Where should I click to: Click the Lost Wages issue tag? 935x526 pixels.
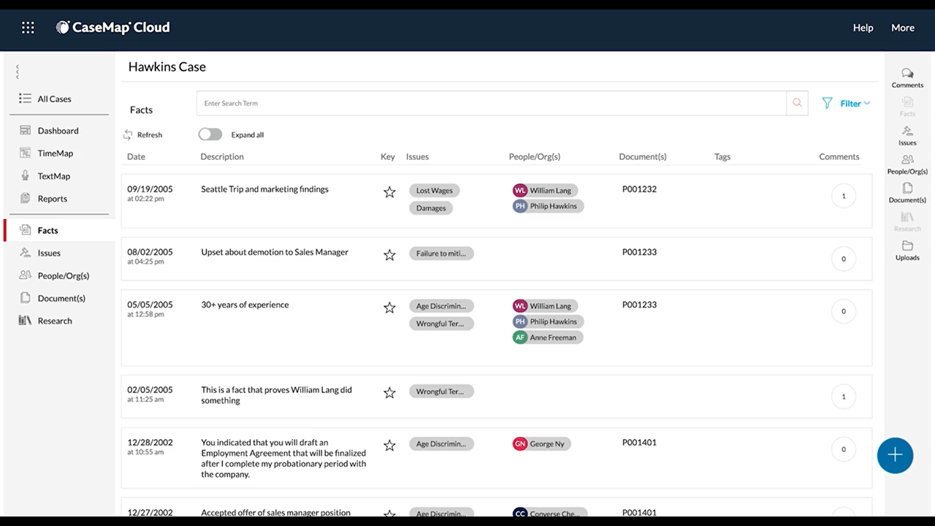[434, 191]
